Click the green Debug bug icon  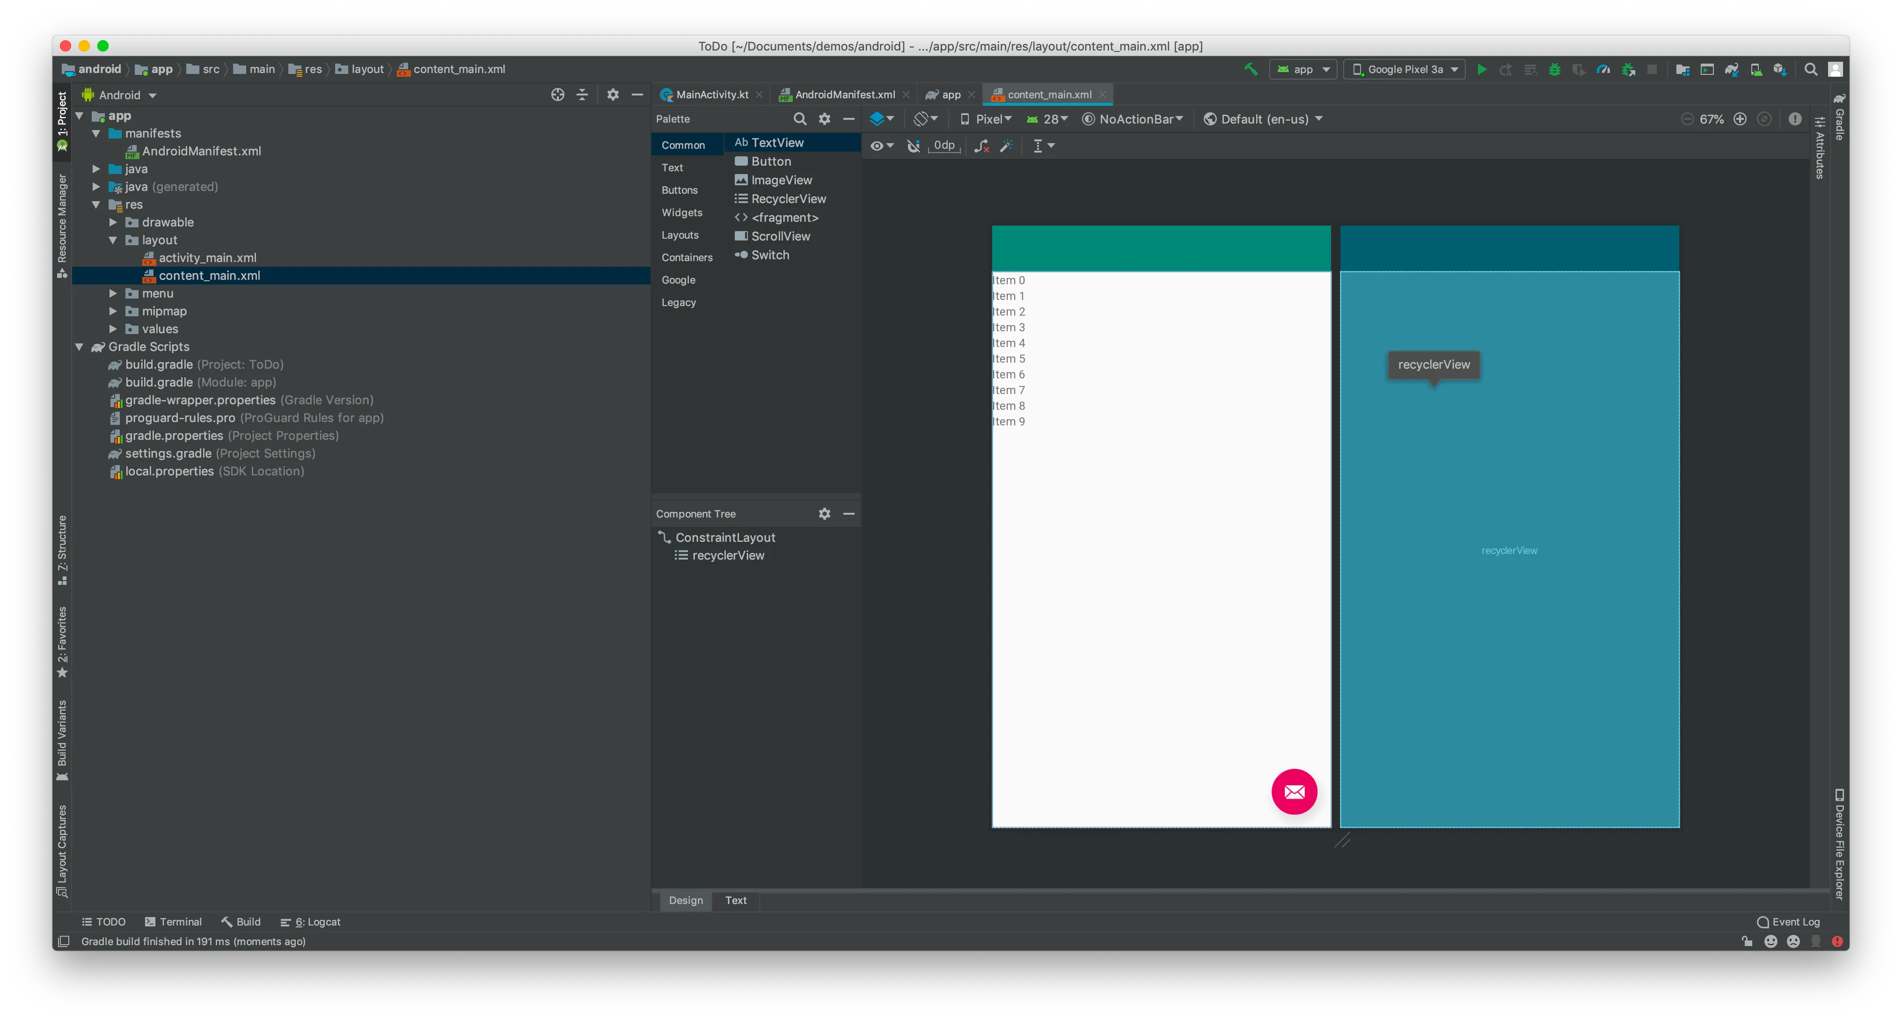(x=1554, y=69)
